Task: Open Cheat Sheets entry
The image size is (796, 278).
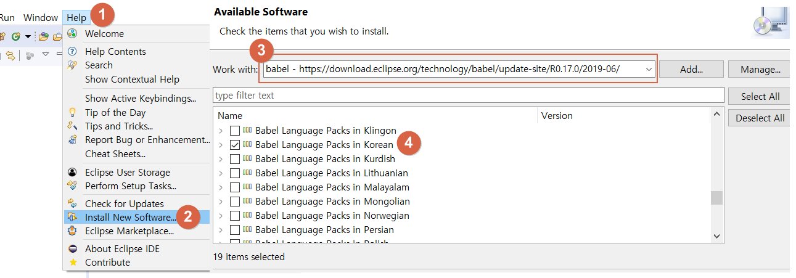Action: 115,154
